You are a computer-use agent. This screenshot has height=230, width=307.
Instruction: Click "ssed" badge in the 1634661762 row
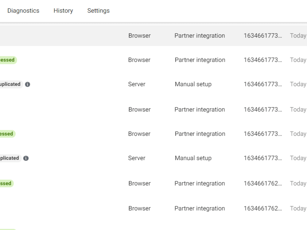6,183
